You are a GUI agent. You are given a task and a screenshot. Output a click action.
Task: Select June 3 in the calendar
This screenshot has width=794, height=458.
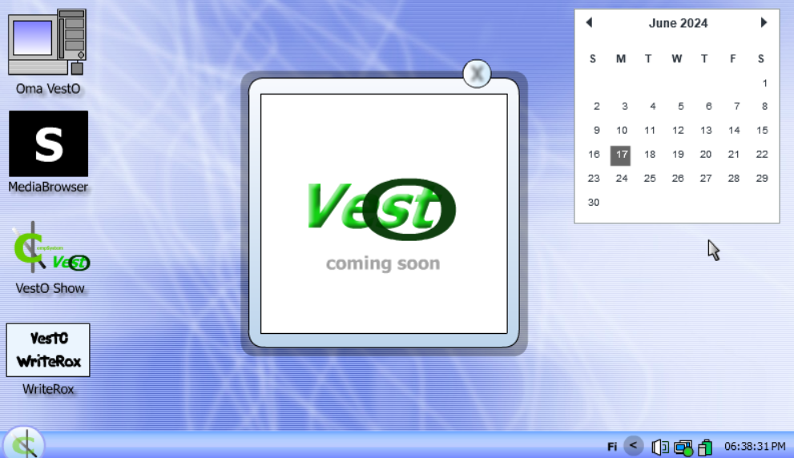click(x=624, y=106)
